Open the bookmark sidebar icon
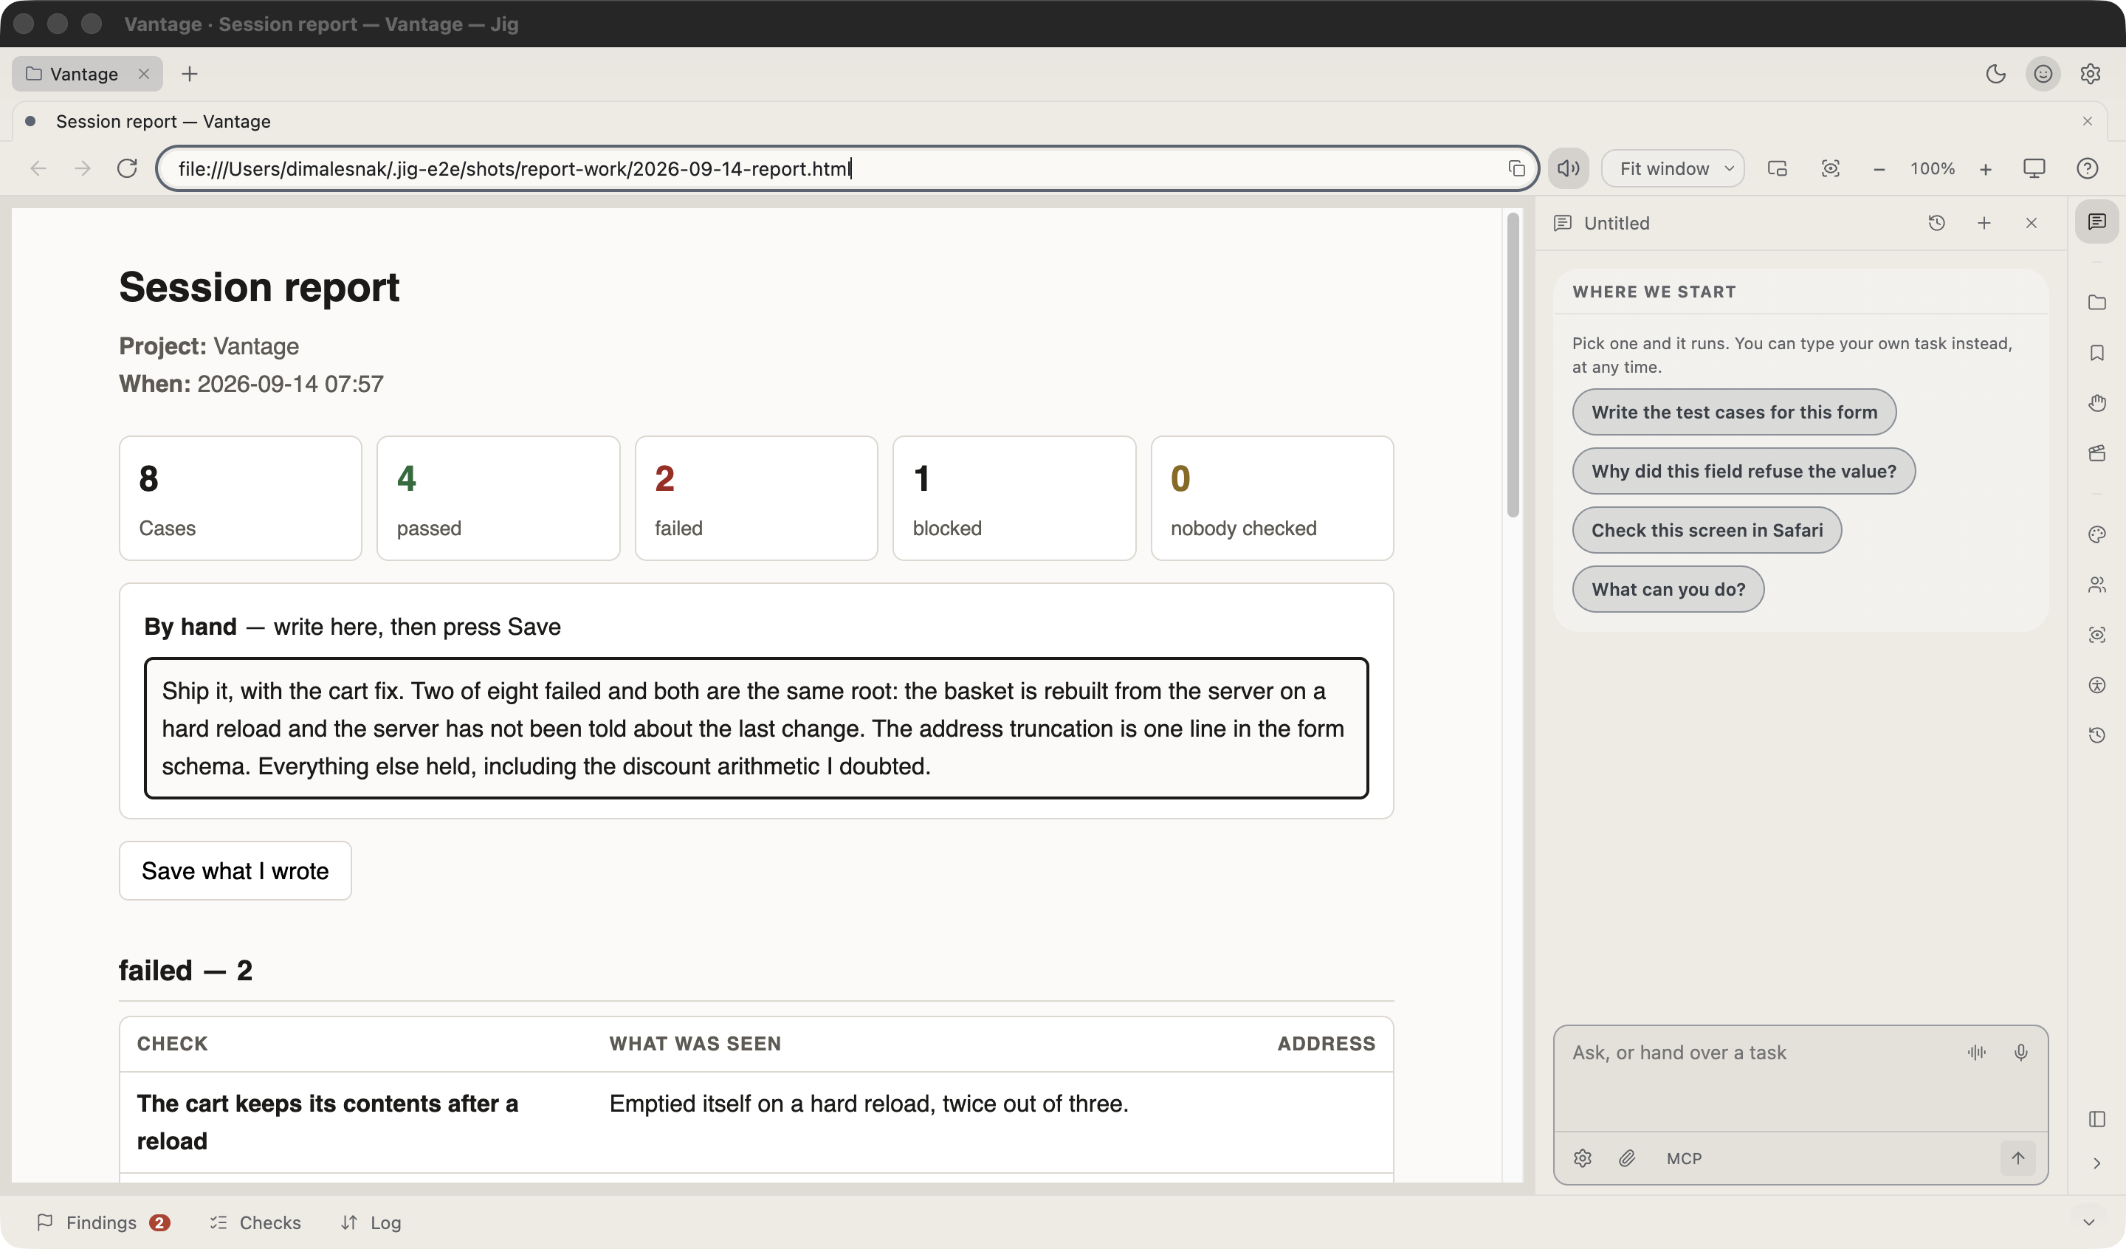This screenshot has width=2126, height=1249. pyautogui.click(x=2096, y=353)
